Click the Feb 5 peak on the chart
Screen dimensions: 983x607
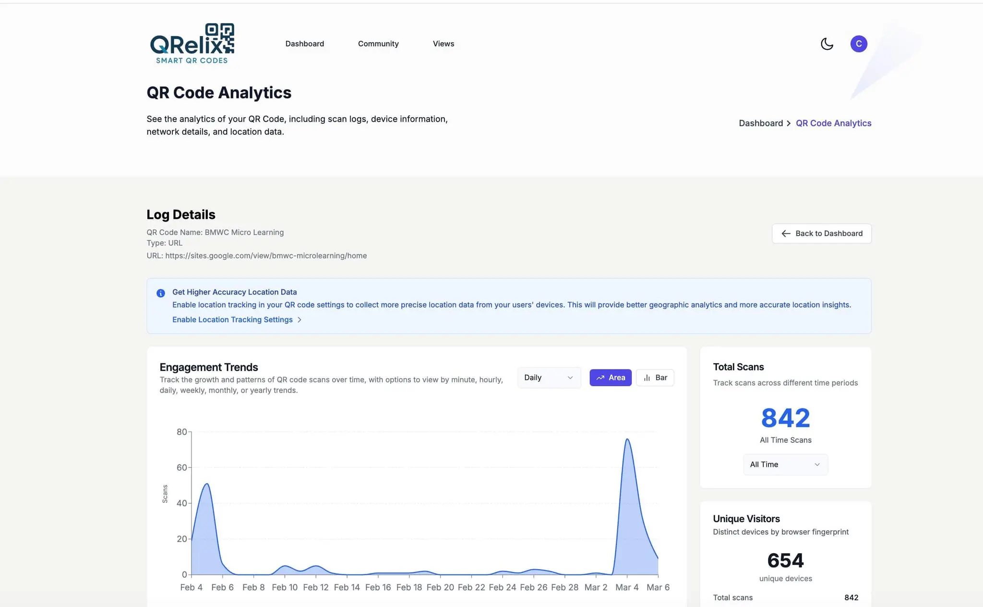click(207, 484)
